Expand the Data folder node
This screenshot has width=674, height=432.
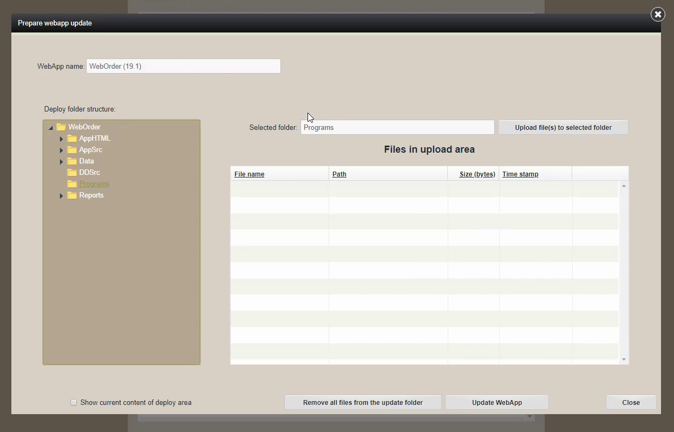61,162
